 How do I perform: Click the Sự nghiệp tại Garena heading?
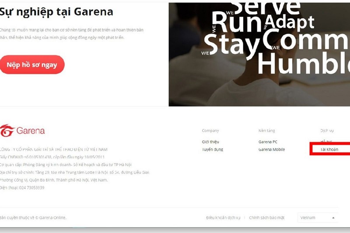pyautogui.click(x=56, y=12)
